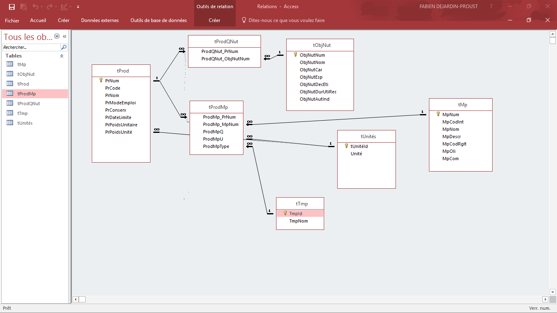Click the Rechercher search field
This screenshot has height=313, width=557.
pyautogui.click(x=31, y=47)
